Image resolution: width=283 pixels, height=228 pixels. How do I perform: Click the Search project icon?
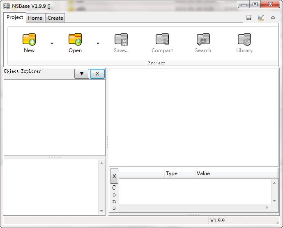point(203,39)
